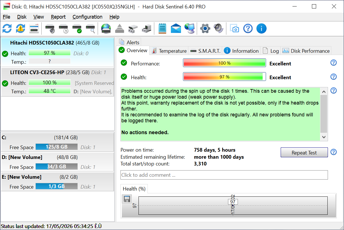Click the camera screenshot capture icon
This screenshot has width=344, height=230.
(234, 28)
